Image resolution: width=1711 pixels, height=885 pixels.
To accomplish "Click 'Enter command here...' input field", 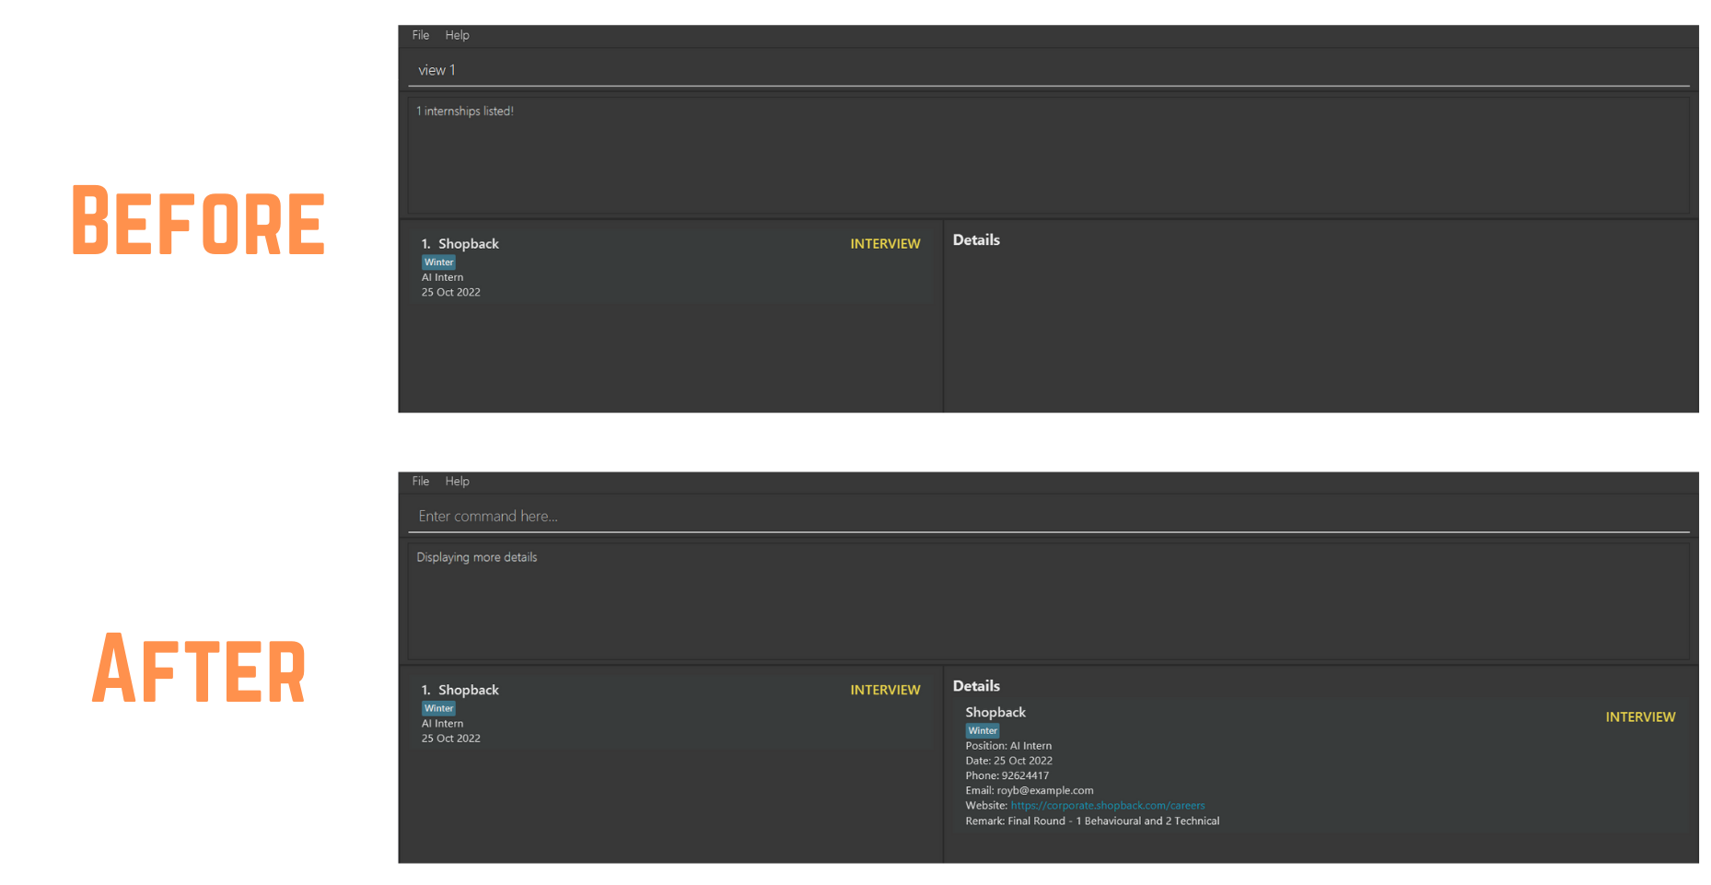I will [x=1049, y=516].
